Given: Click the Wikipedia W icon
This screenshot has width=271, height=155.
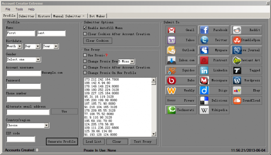Looking at the screenshot, I should tap(204, 110).
